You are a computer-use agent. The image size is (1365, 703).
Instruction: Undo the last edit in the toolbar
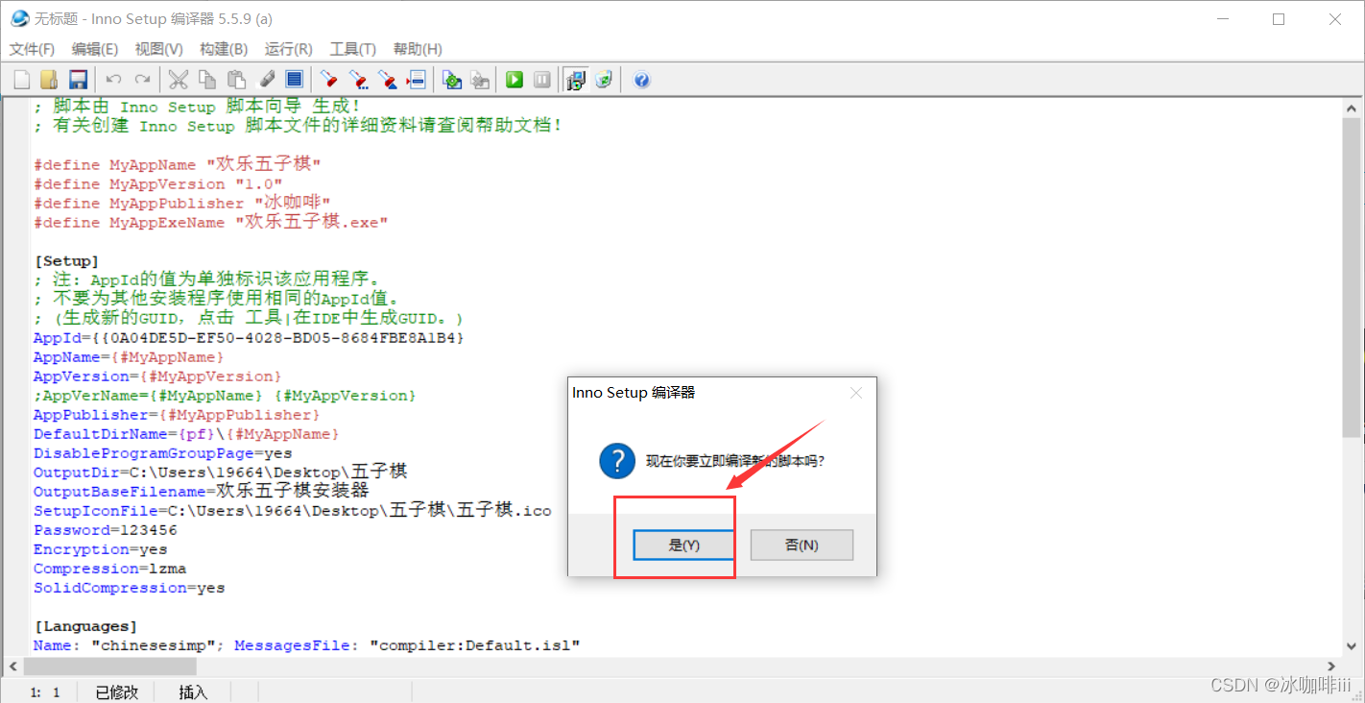point(113,80)
